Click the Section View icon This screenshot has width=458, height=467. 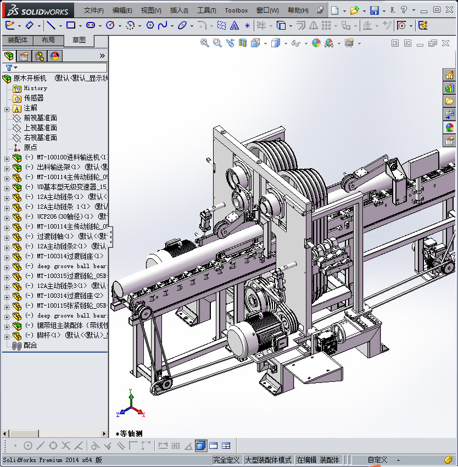click(243, 43)
